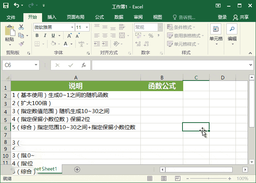
Task: Open the 文件 menu
Action: click(x=11, y=17)
